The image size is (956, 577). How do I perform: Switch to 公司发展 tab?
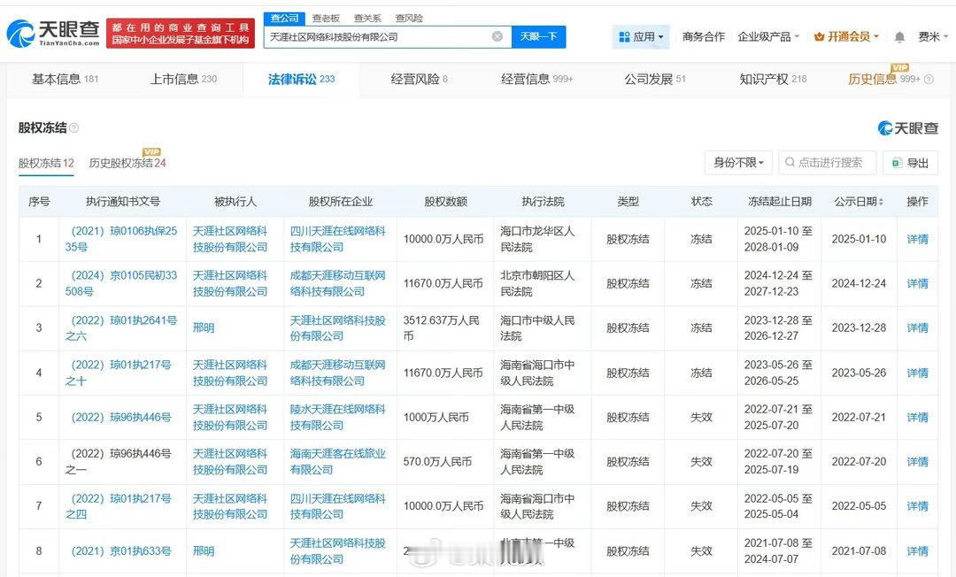[655, 80]
